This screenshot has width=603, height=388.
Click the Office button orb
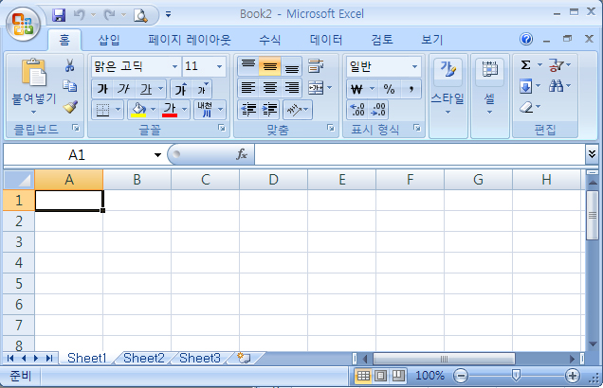point(23,25)
